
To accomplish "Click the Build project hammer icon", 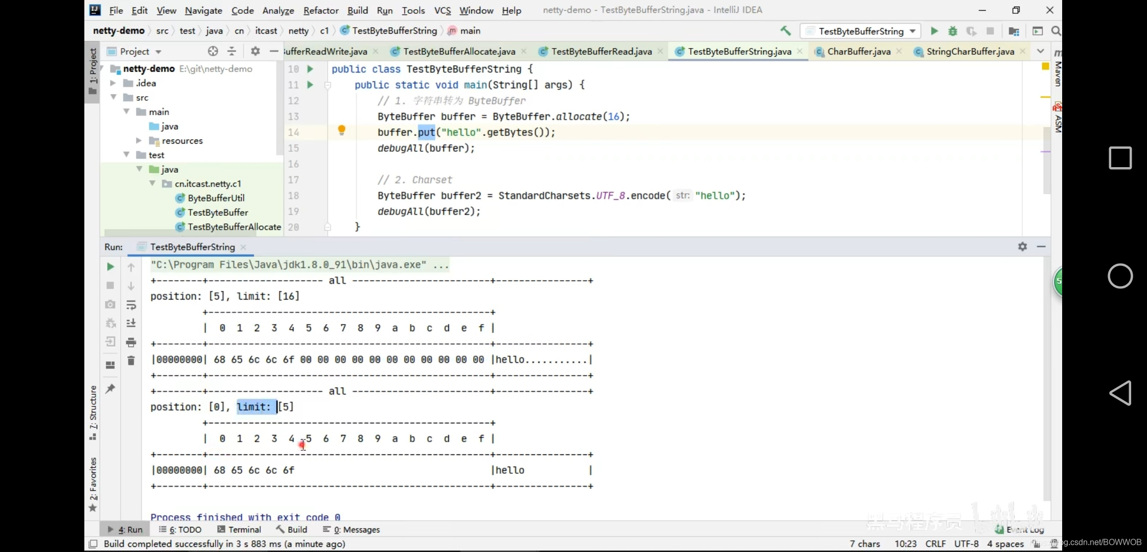I will (x=785, y=31).
